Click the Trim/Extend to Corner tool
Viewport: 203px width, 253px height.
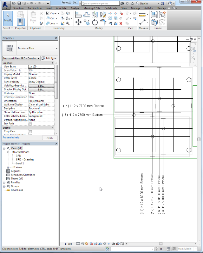coord(103,22)
